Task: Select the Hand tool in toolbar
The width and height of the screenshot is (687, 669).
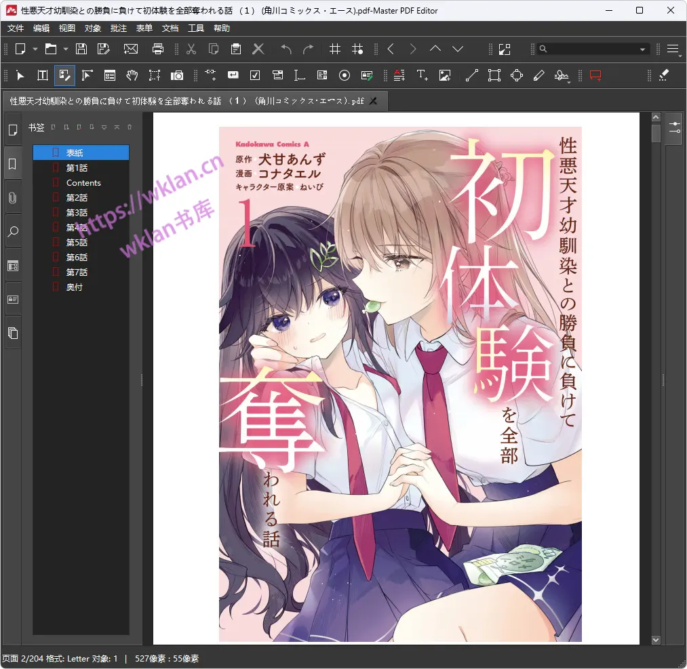Action: (x=132, y=75)
